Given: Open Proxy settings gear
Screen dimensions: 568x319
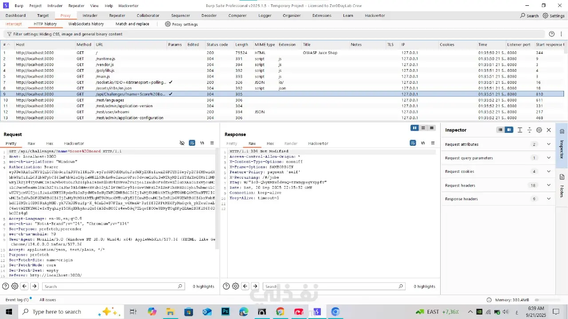Looking at the screenshot, I should (168, 24).
